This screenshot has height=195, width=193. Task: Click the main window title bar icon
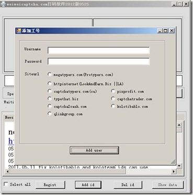coord(3,4)
